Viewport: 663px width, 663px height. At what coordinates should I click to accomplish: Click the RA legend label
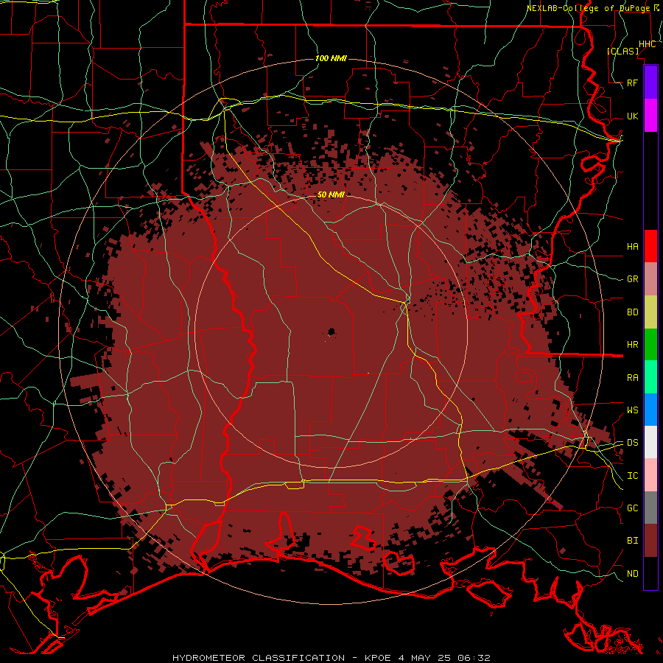click(633, 378)
